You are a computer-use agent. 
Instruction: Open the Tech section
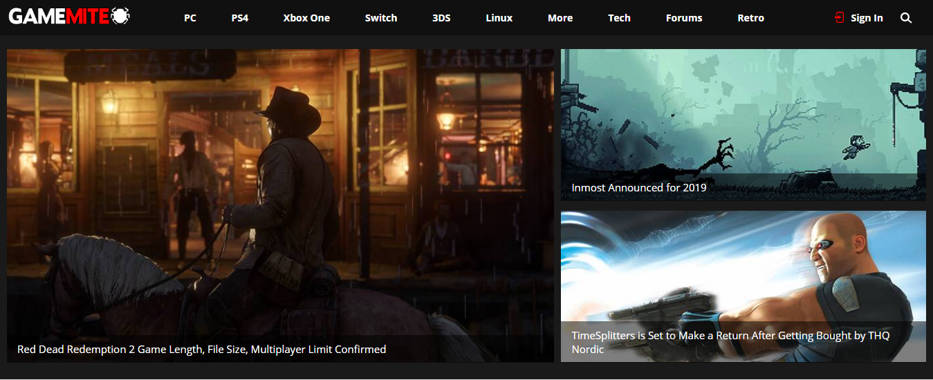[x=619, y=18]
